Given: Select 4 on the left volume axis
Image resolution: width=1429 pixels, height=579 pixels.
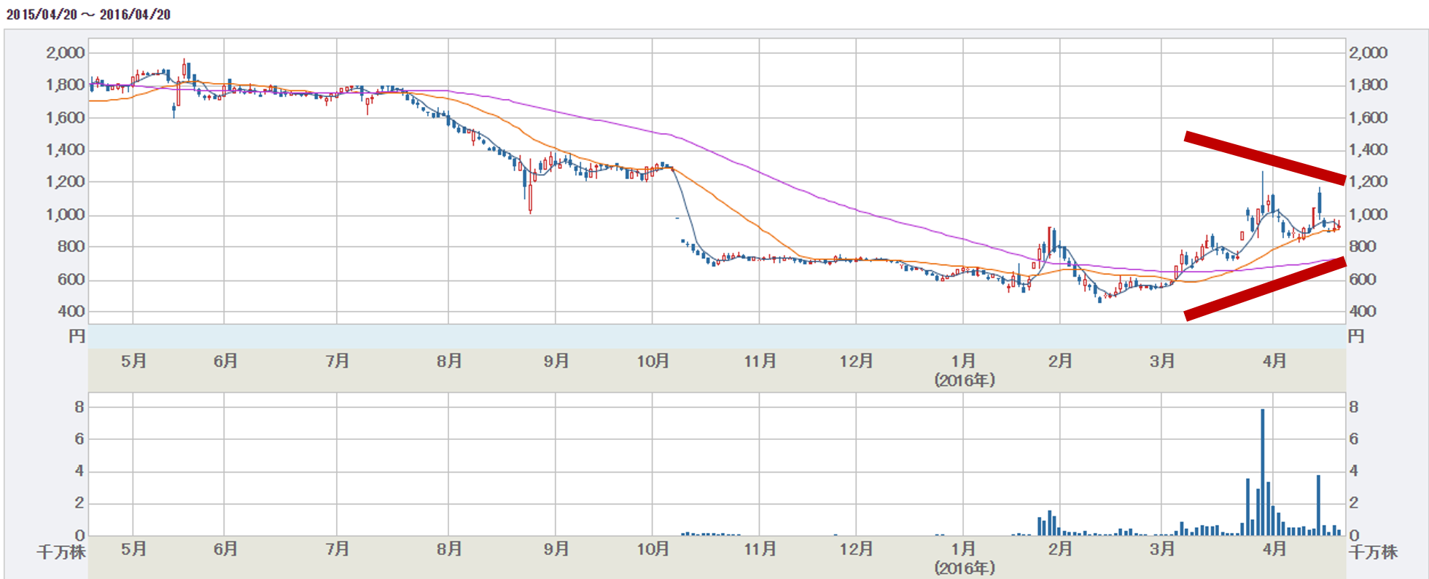Looking at the screenshot, I should click(x=79, y=471).
